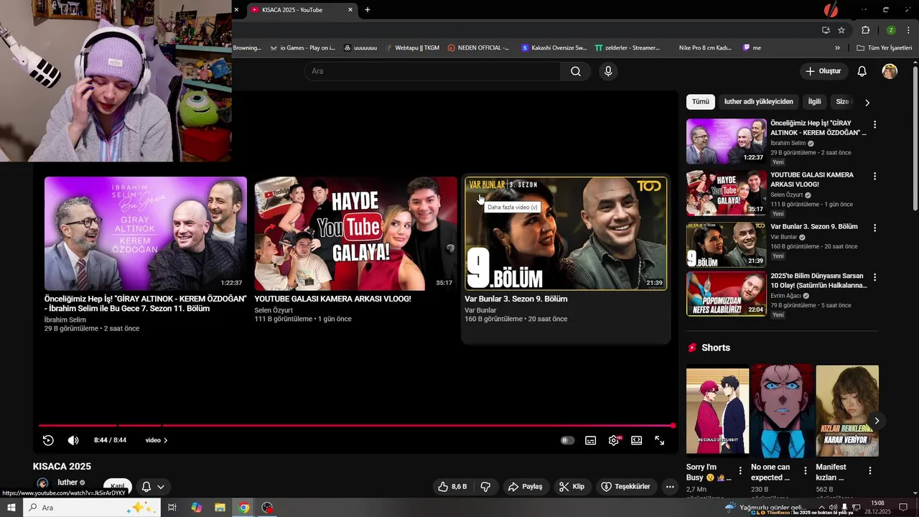Viewport: 919px width, 517px height.
Task: Open YouTube notifications bell in header
Action: pyautogui.click(x=862, y=71)
